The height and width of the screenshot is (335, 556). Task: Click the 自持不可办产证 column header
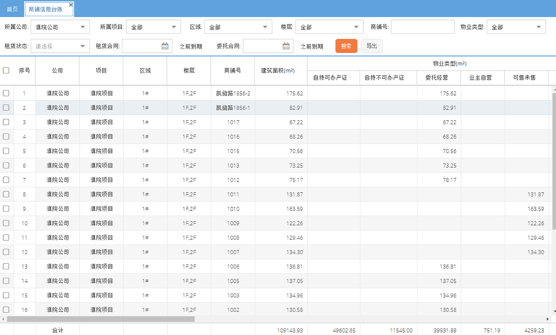pyautogui.click(x=388, y=78)
